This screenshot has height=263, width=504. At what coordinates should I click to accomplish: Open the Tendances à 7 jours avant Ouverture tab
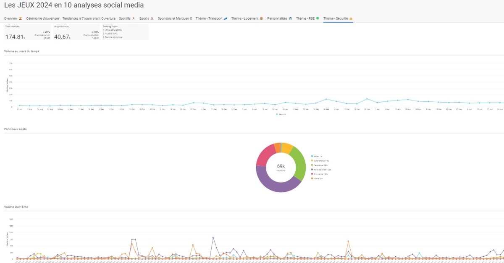coord(89,18)
